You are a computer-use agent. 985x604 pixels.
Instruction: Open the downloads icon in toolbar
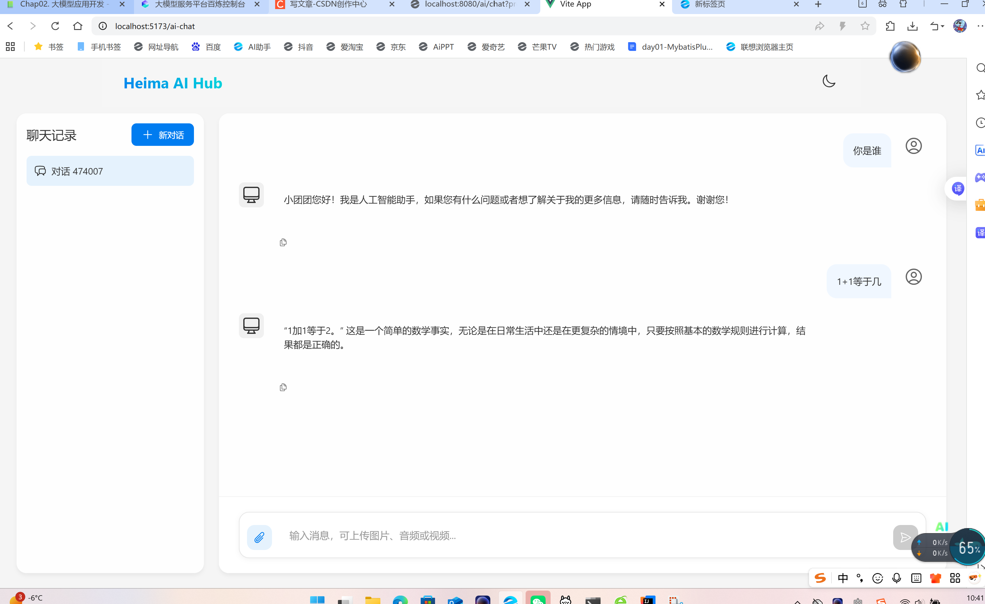912,26
